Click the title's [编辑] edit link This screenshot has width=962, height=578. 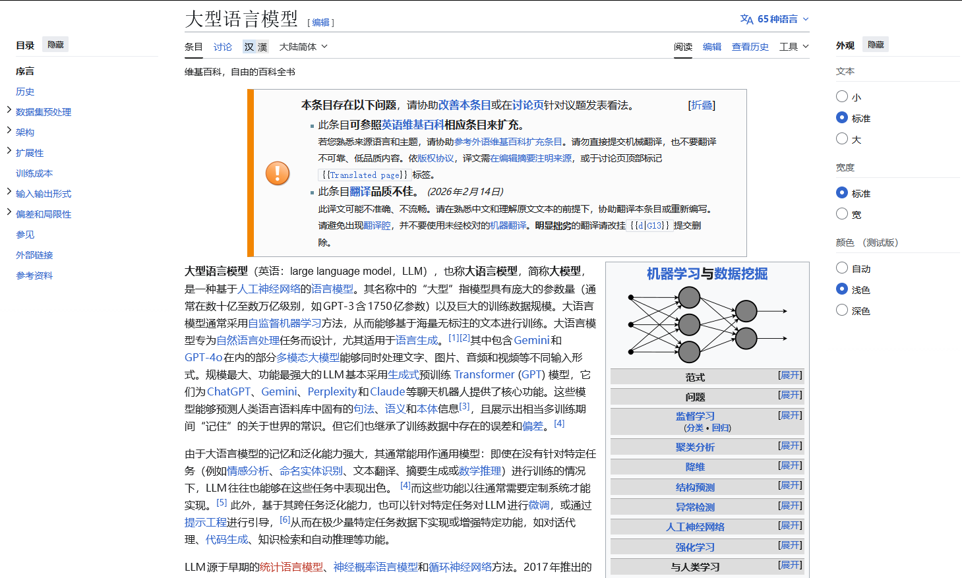(x=321, y=22)
